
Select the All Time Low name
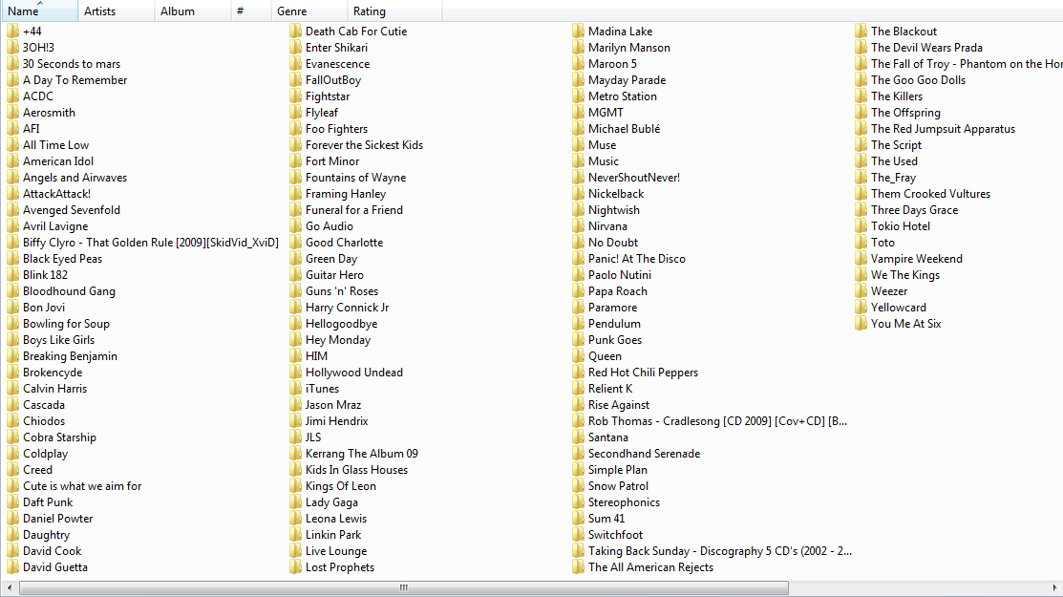click(55, 145)
